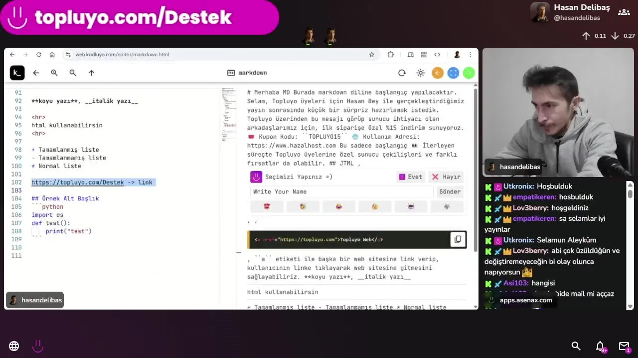
Task: Pick the fourth thinking emoji button
Action: [x=375, y=206]
